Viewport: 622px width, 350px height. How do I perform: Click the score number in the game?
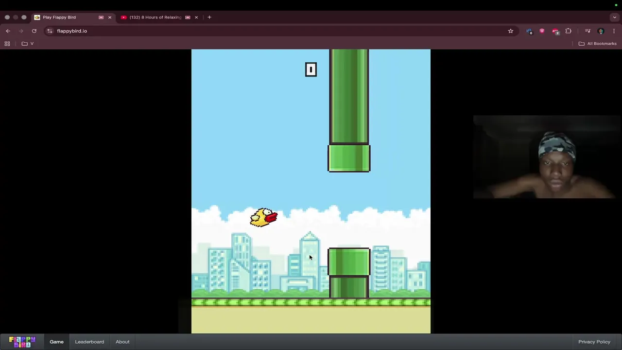tap(311, 70)
